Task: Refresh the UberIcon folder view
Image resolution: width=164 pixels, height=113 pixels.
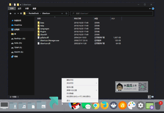Action: pos(66,13)
